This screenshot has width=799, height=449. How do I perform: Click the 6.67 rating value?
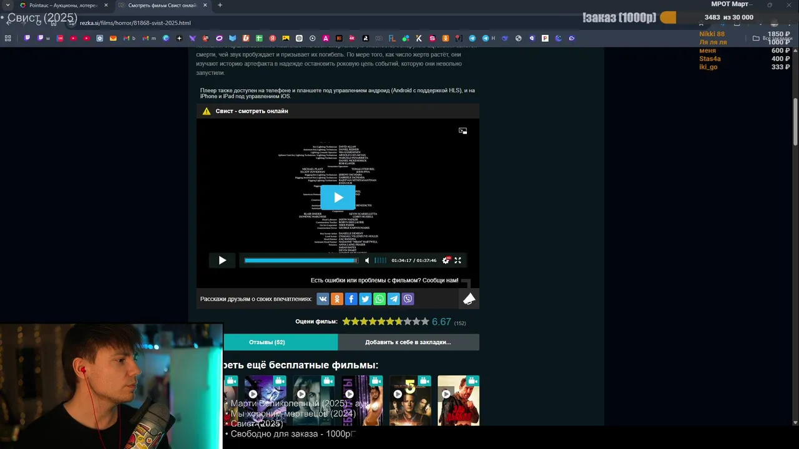[x=441, y=322]
